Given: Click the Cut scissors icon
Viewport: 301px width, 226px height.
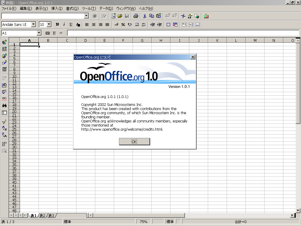Looking at the screenshot, I should [145, 16].
